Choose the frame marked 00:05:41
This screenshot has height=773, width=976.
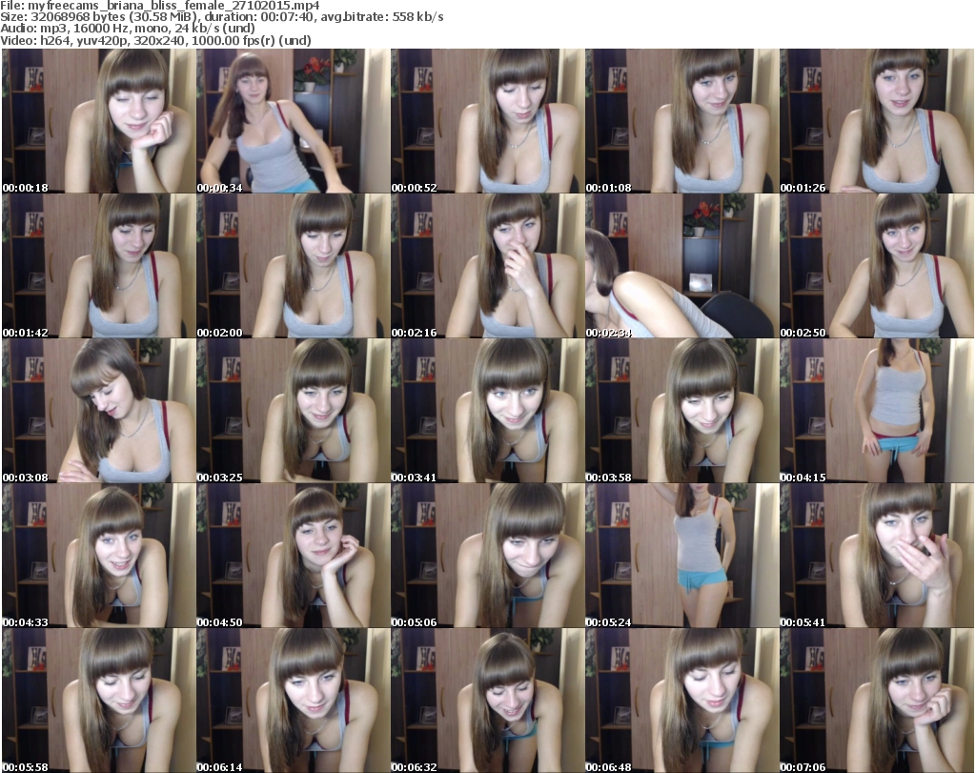coord(877,556)
